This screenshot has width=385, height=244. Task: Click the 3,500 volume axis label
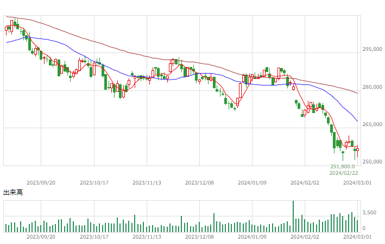(x=369, y=213)
